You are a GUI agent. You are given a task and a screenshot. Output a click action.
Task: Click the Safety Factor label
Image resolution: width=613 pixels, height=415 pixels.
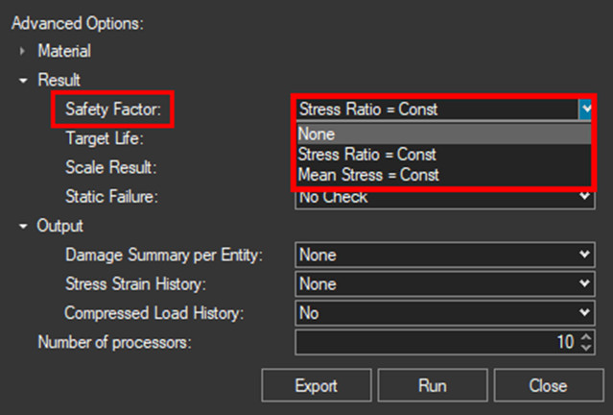click(x=113, y=110)
